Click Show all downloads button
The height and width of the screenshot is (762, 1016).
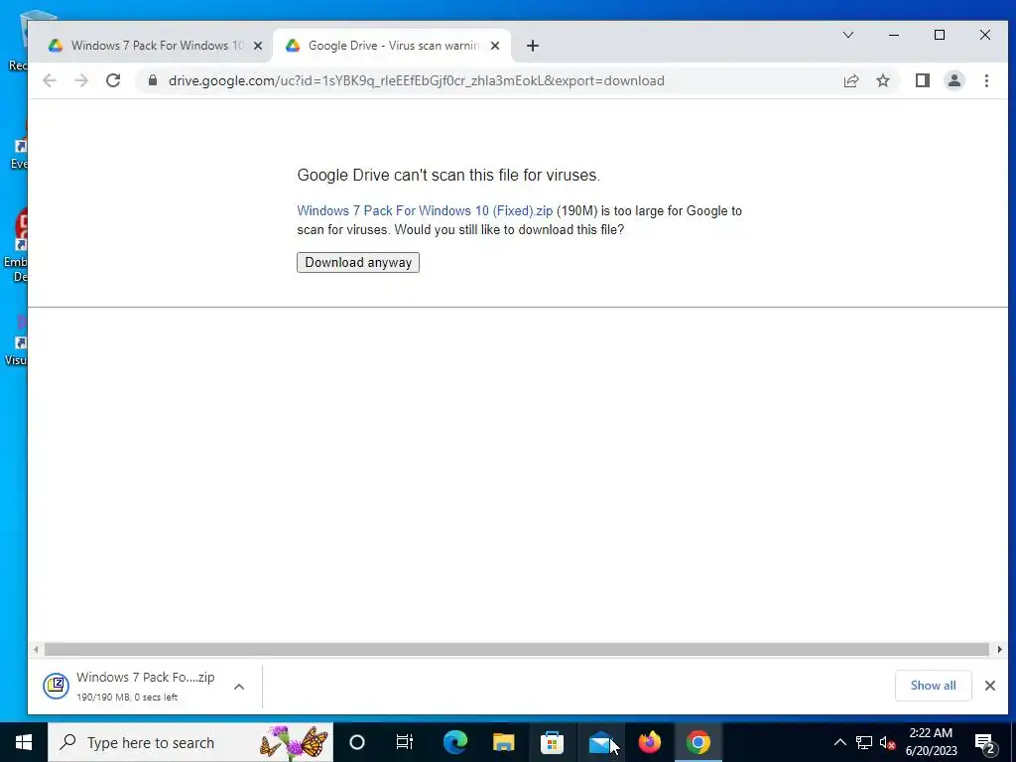point(933,686)
